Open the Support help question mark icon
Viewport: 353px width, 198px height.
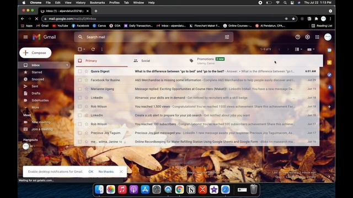(x=298, y=37)
